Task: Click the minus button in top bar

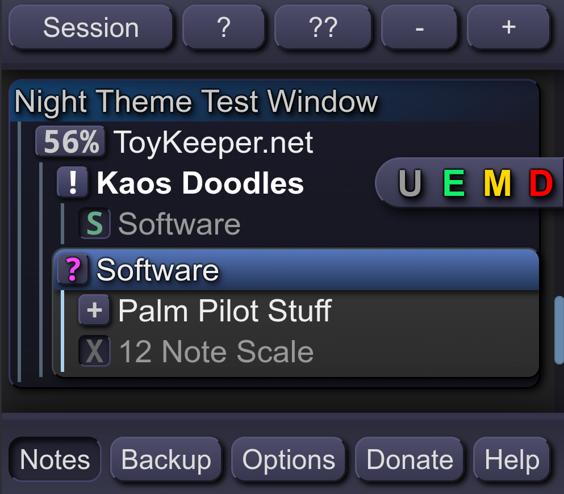Action: point(419,27)
